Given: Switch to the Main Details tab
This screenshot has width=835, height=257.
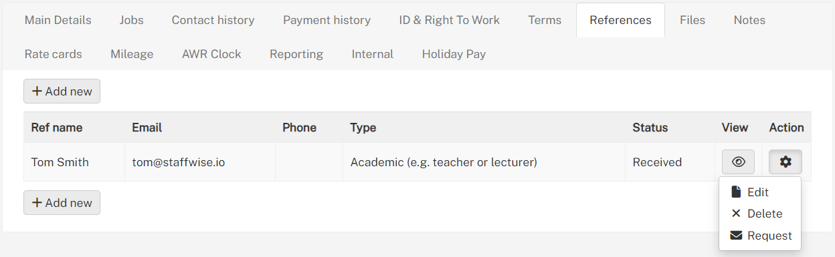Looking at the screenshot, I should pyautogui.click(x=58, y=20).
